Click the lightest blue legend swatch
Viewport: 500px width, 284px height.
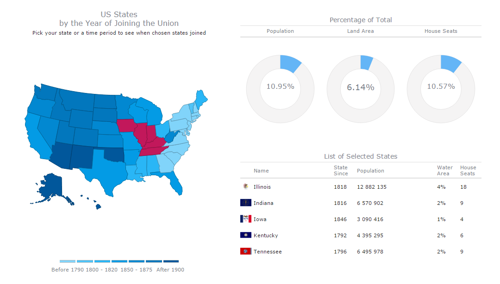point(68,261)
